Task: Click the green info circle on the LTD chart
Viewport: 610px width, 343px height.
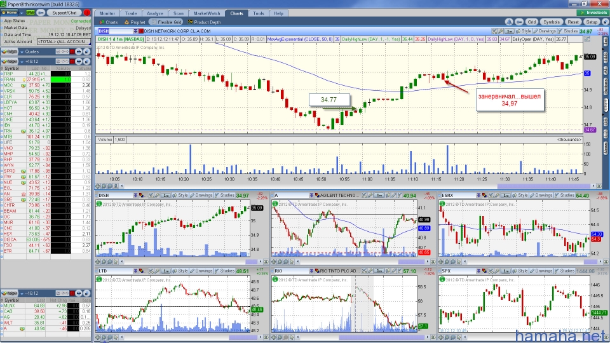Action: 99,279
